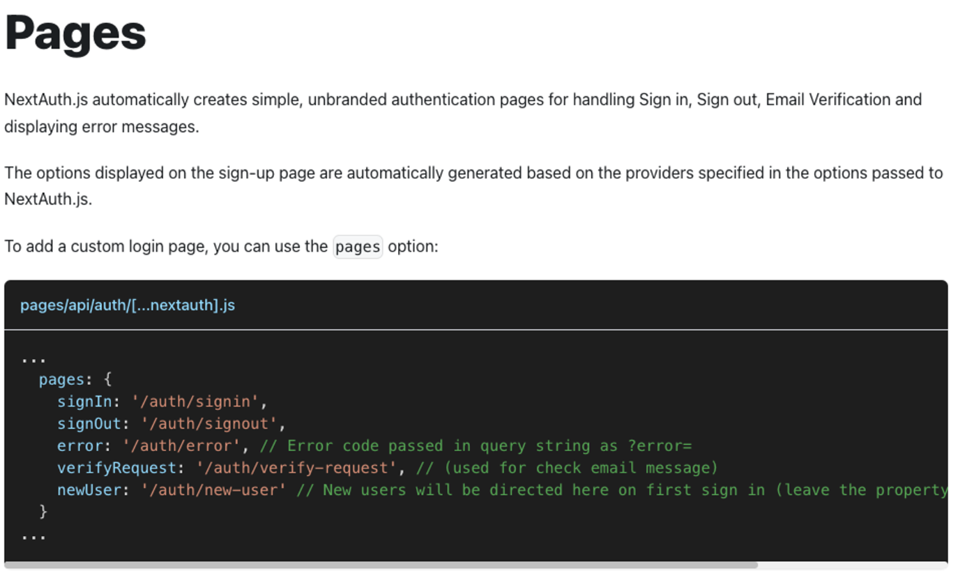Click the newUser '/auth/new-user' code line
Screen dimensions: 958x571
502,490
